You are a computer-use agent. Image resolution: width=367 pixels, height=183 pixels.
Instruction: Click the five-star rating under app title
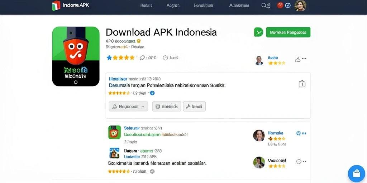(120, 58)
